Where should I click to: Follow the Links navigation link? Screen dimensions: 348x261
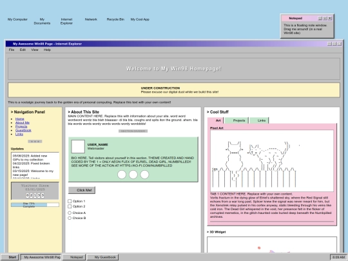click(19, 134)
